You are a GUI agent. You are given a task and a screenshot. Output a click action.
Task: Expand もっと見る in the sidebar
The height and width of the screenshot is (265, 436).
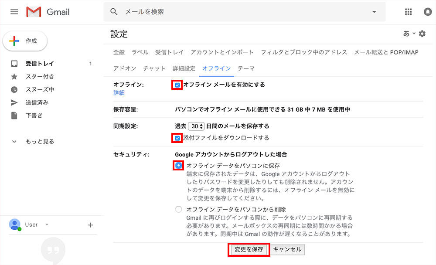click(39, 142)
